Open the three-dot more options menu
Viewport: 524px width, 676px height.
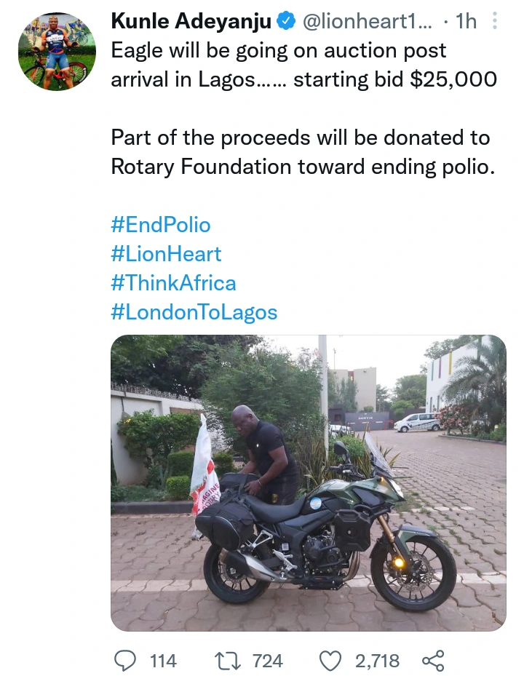495,22
